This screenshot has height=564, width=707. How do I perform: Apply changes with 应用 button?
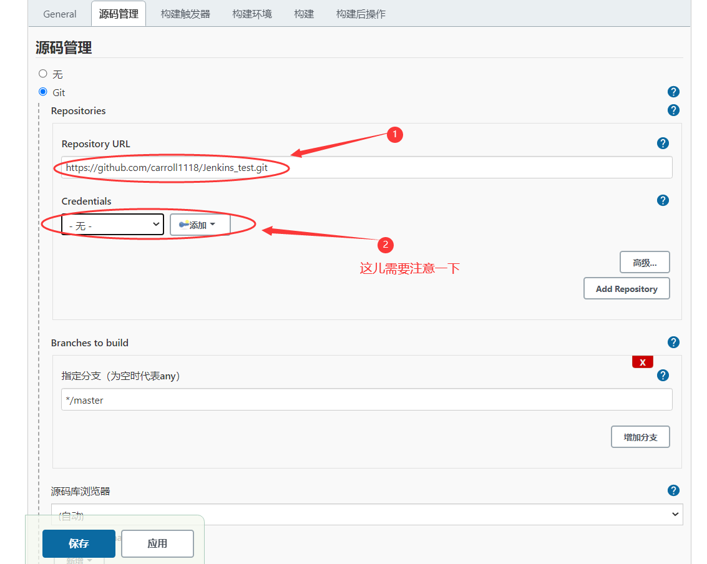click(157, 543)
